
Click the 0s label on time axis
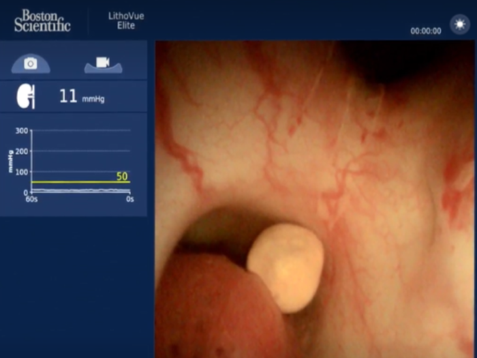(130, 199)
